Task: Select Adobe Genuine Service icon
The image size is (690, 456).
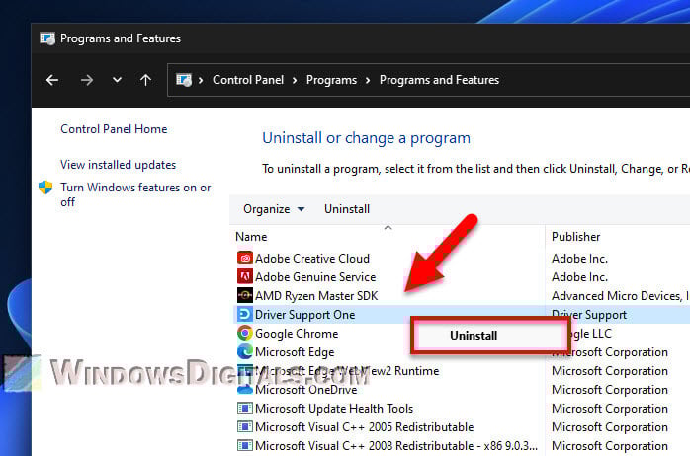Action: tap(245, 276)
